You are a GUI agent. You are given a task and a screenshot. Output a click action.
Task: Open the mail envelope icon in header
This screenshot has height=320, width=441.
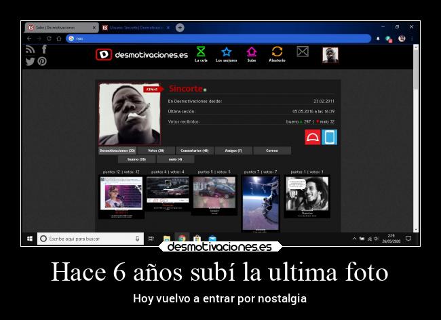click(303, 52)
